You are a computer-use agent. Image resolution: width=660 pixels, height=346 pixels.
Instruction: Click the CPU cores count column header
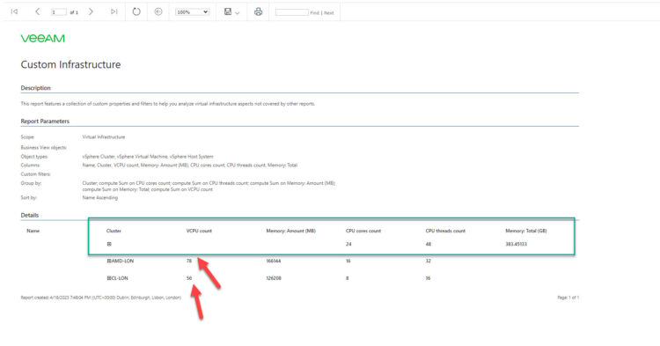[363, 231]
